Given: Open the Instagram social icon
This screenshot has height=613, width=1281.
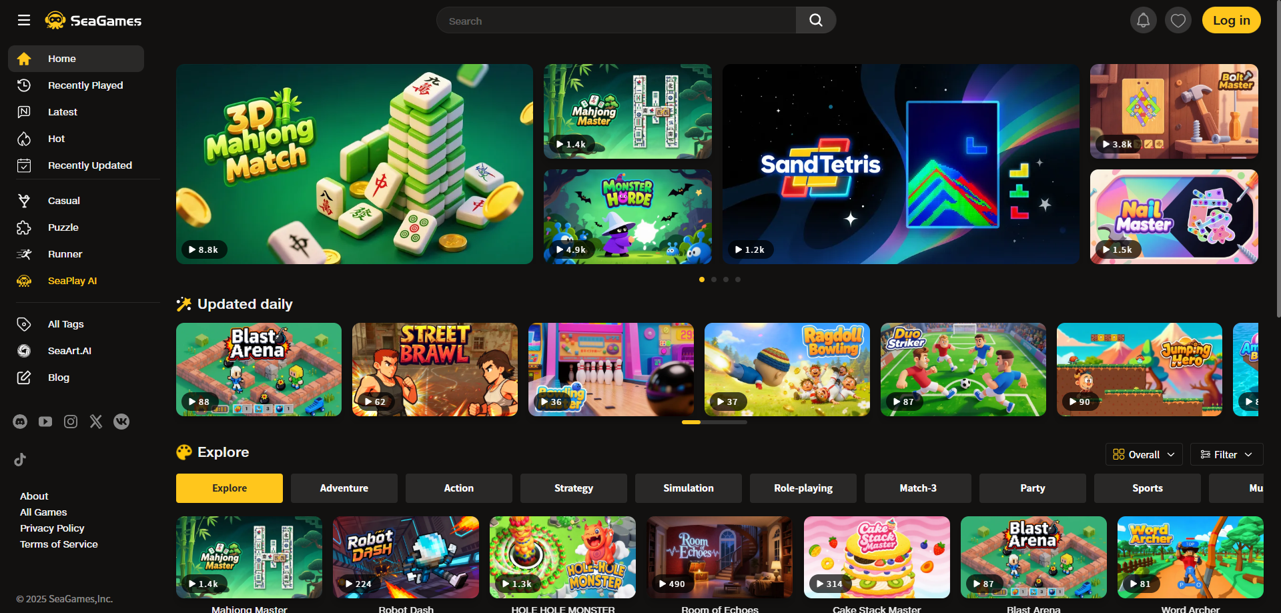Looking at the screenshot, I should 70,422.
